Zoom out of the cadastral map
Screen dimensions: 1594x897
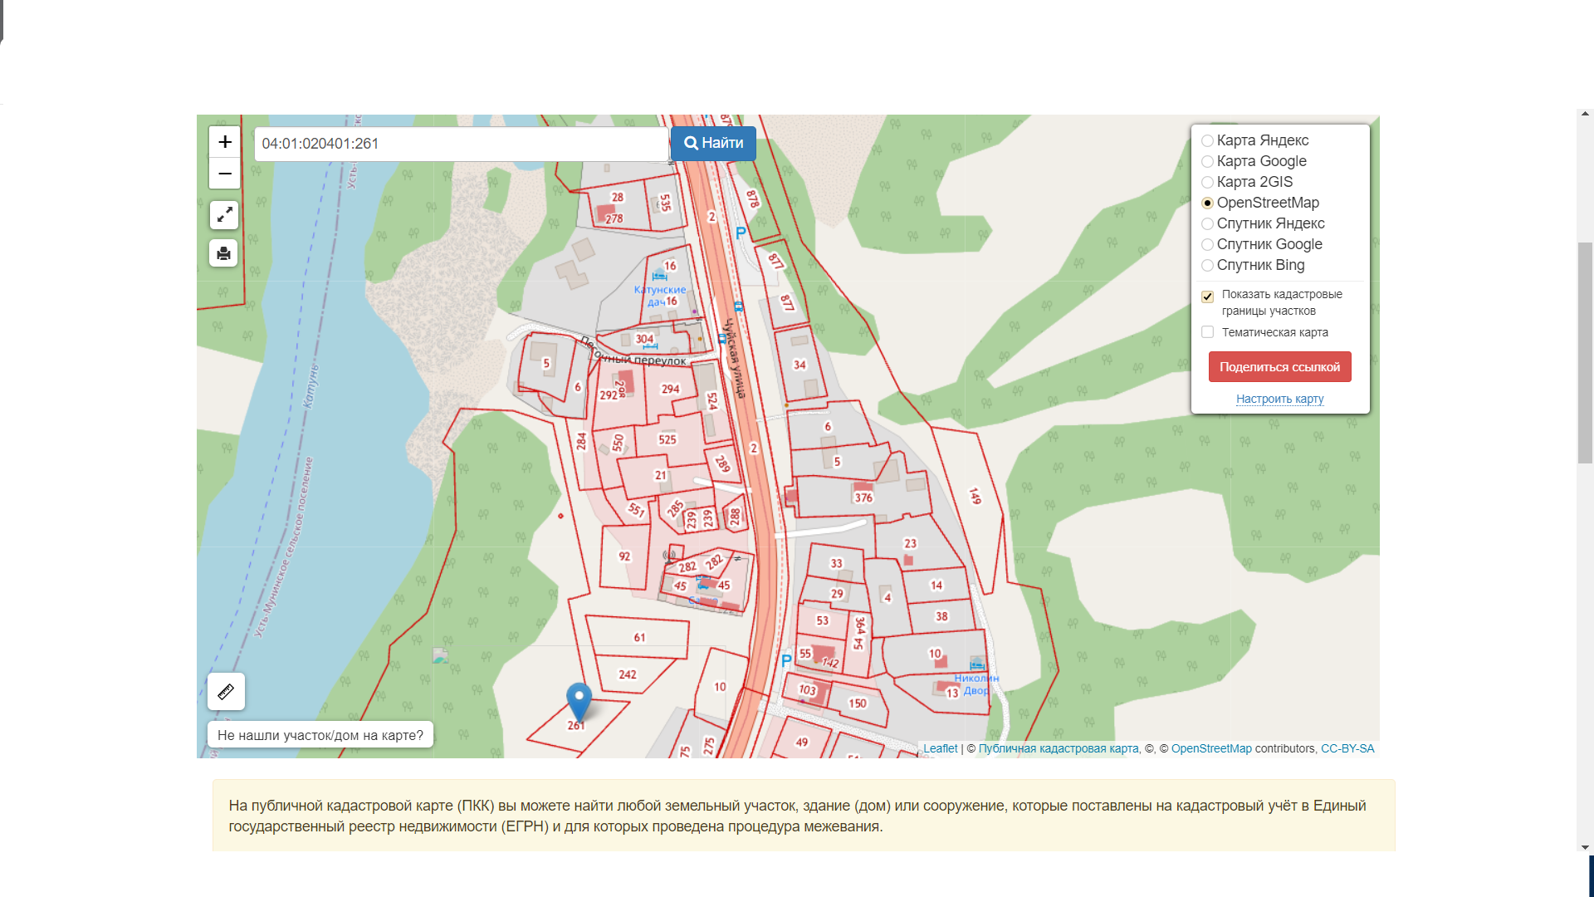(x=224, y=174)
